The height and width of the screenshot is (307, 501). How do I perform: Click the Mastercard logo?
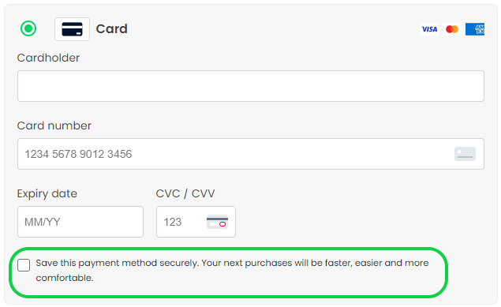click(452, 29)
